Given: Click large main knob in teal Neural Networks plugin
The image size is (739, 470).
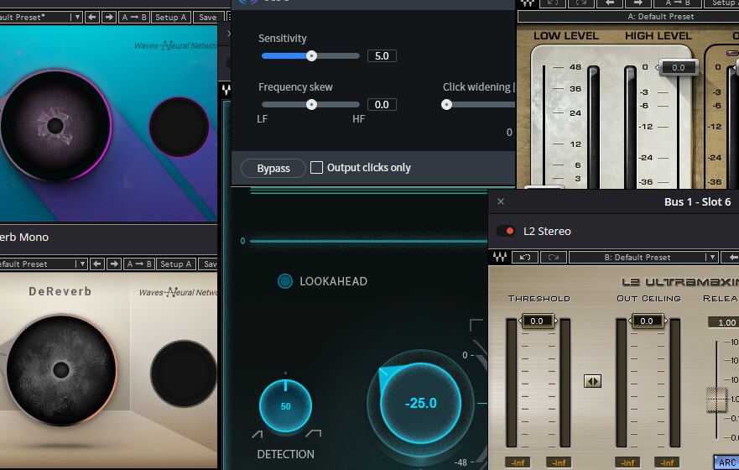Looking at the screenshot, I should 55,125.
